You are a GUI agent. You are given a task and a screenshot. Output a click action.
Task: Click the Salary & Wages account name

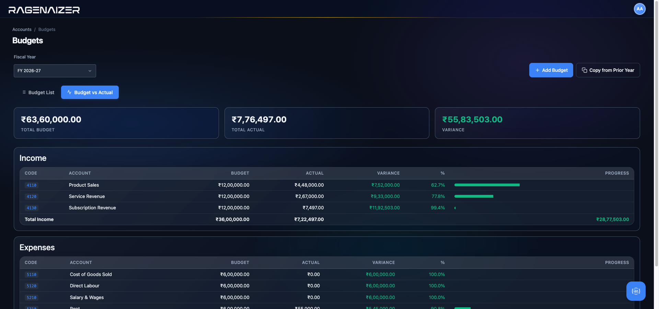(87, 297)
